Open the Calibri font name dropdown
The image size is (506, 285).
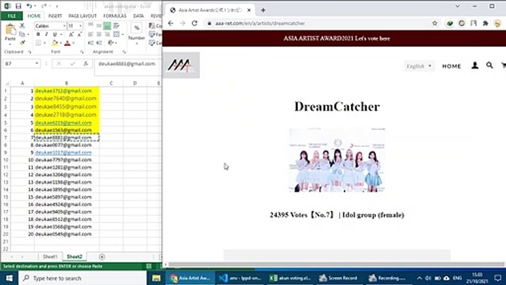coord(64,26)
